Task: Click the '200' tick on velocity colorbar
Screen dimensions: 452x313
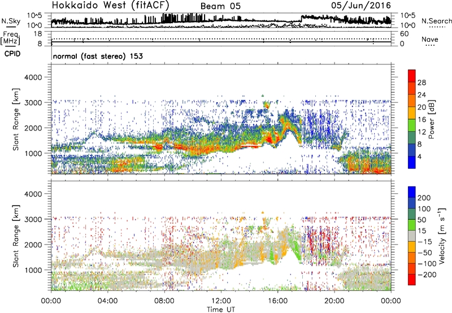Action: click(424, 198)
